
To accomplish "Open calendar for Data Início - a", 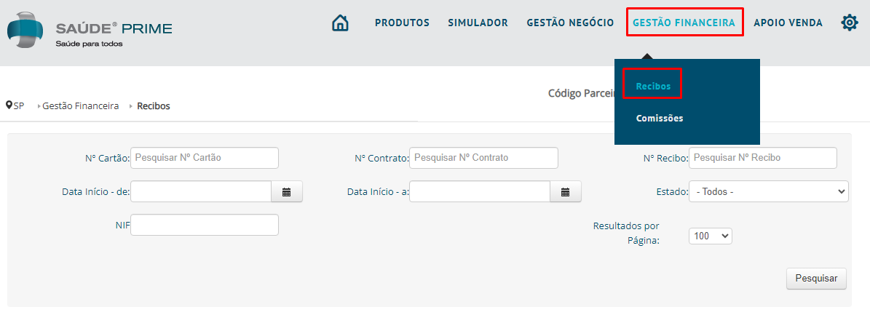I will pyautogui.click(x=566, y=192).
